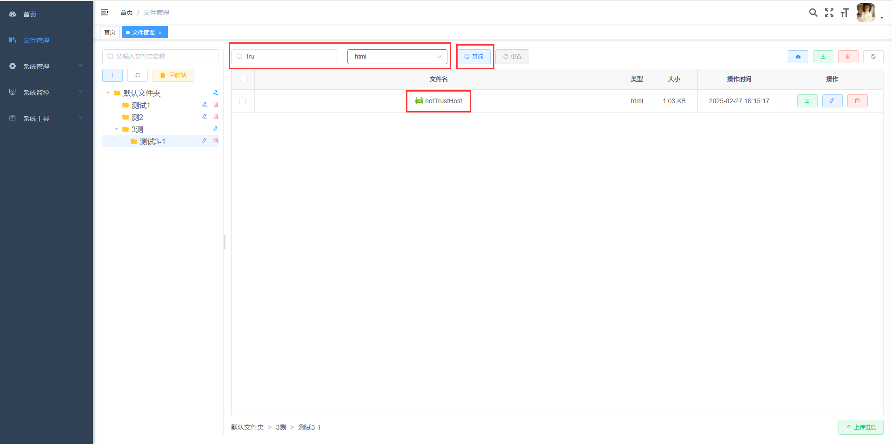
Task: Edit the 测试1 folder name
Action: [205, 105]
